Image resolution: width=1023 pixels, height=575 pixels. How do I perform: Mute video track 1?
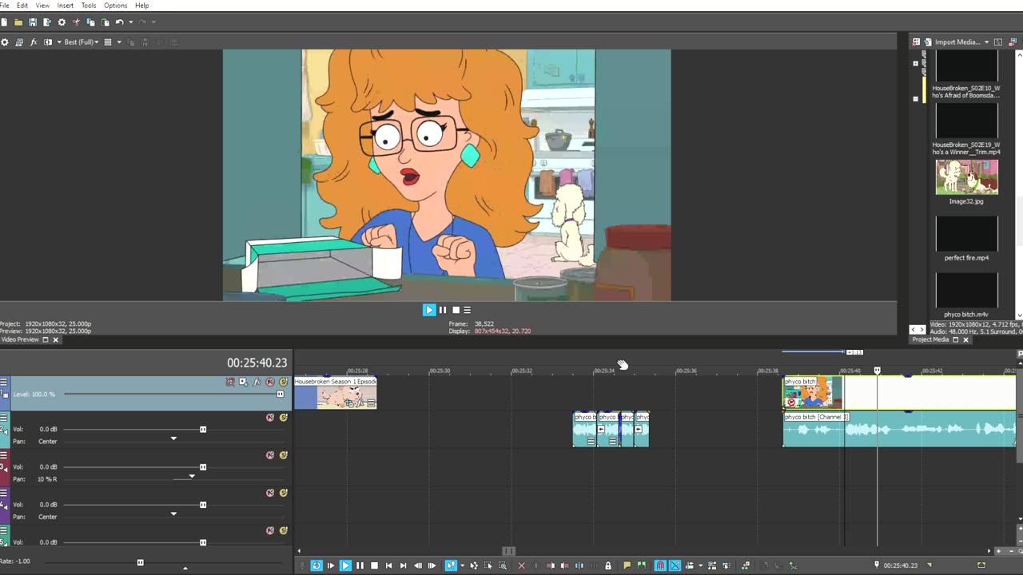tap(270, 383)
